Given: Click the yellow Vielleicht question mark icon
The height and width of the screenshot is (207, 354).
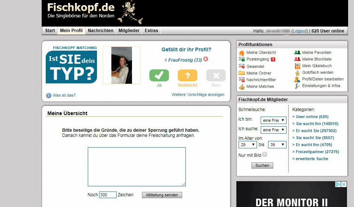Looking at the screenshot, I should [187, 75].
